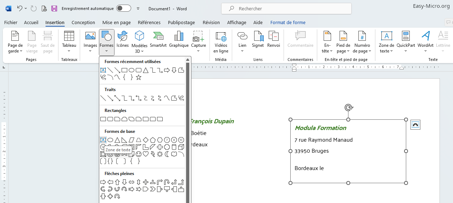Switch to the Conception tab
This screenshot has width=453, height=203.
point(83,22)
